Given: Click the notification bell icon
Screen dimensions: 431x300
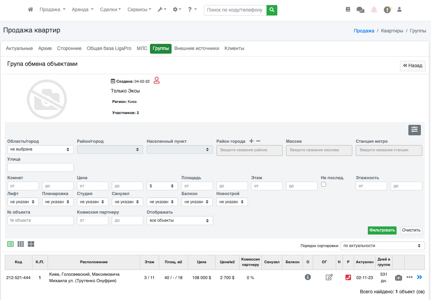Looking at the screenshot, I should (374, 10).
